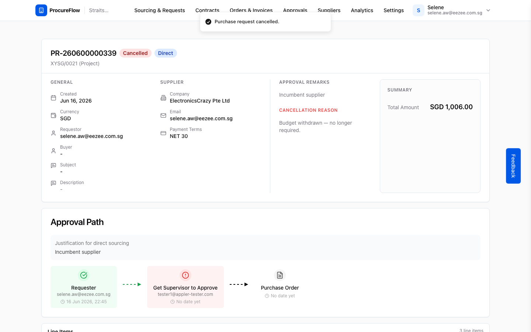531x332 pixels.
Task: Click the blue Feedback side button
Action: pyautogui.click(x=513, y=166)
